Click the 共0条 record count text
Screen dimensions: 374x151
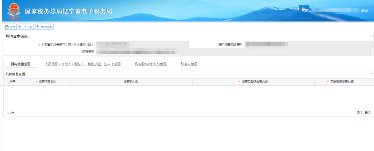(11, 113)
